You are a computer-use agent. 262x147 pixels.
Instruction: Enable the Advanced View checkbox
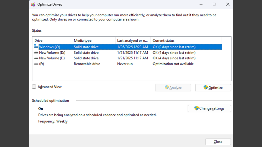point(34,87)
